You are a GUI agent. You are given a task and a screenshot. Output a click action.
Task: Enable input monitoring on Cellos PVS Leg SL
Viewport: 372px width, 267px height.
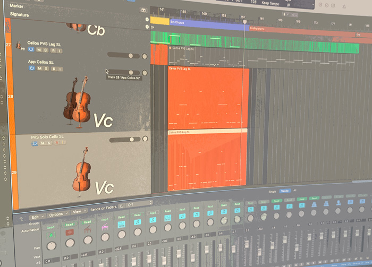point(60,50)
